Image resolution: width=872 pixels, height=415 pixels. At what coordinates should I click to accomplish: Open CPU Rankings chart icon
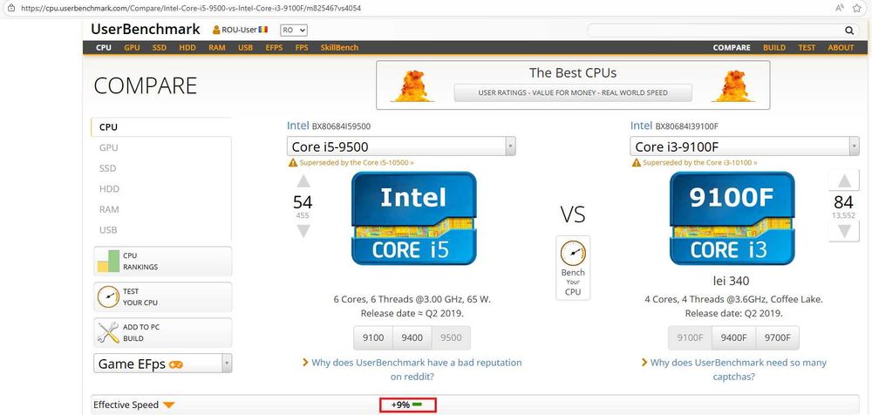108,261
